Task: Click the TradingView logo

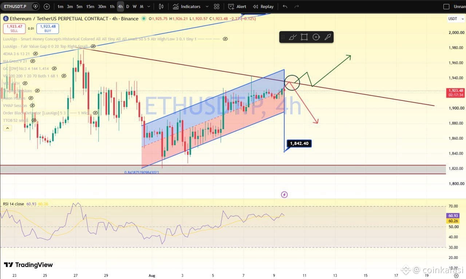Action: (28, 265)
